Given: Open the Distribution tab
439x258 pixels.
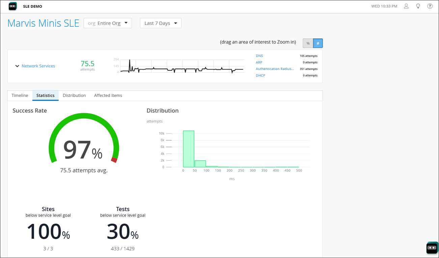Looking at the screenshot, I should coord(74,95).
